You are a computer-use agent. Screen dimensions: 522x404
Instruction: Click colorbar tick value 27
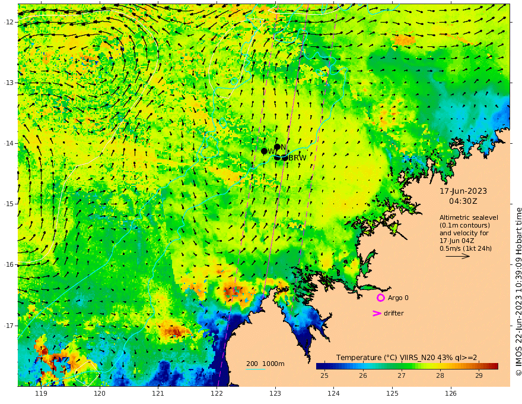coord(402,375)
